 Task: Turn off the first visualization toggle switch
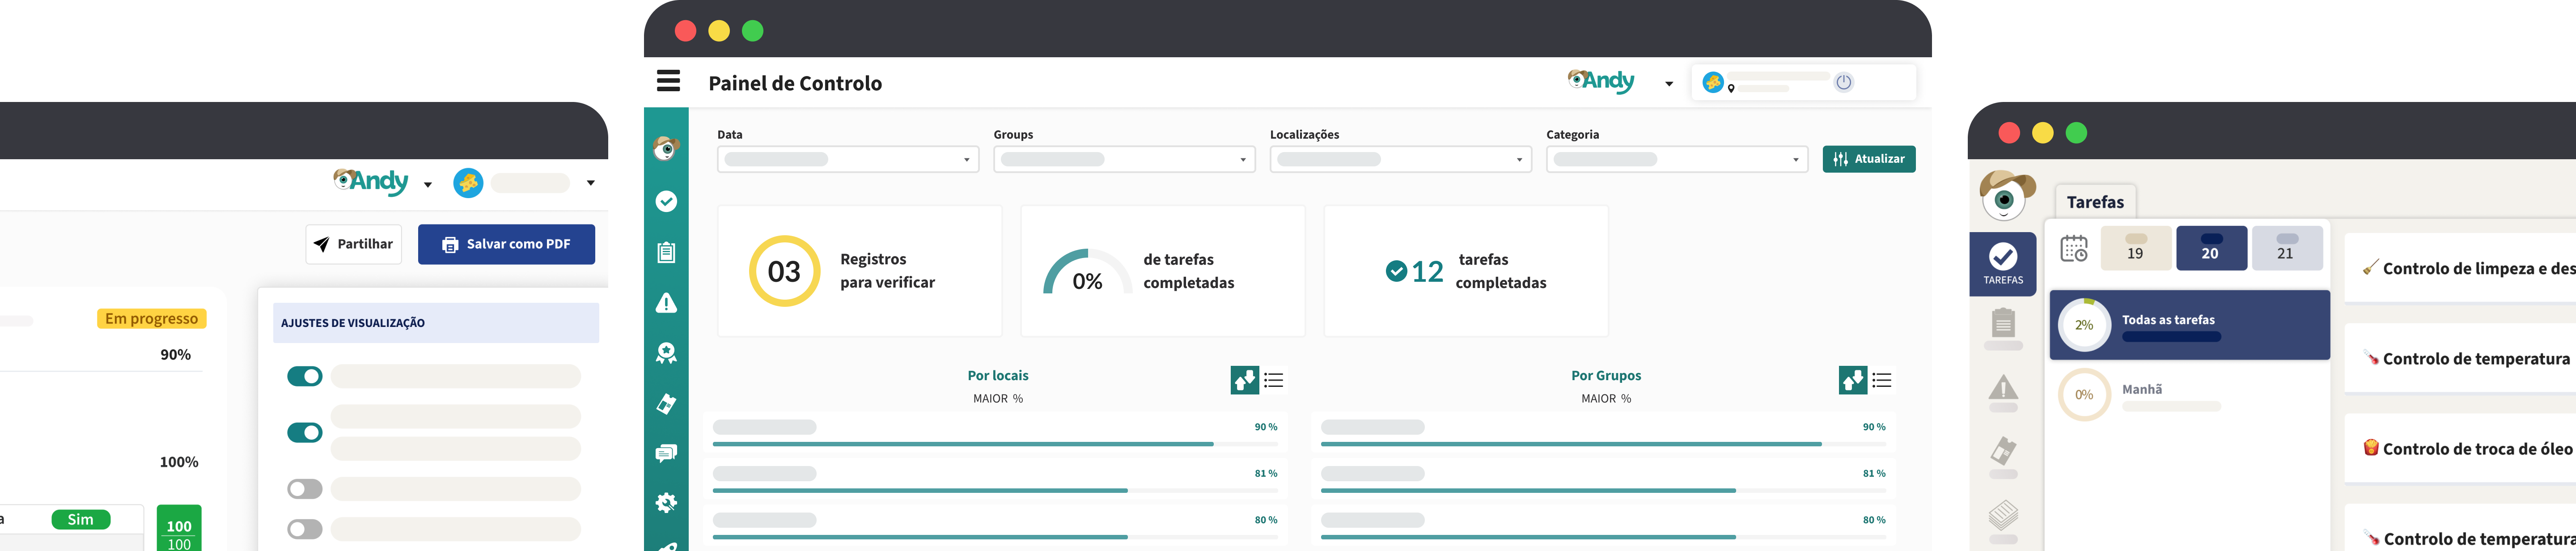pos(305,376)
